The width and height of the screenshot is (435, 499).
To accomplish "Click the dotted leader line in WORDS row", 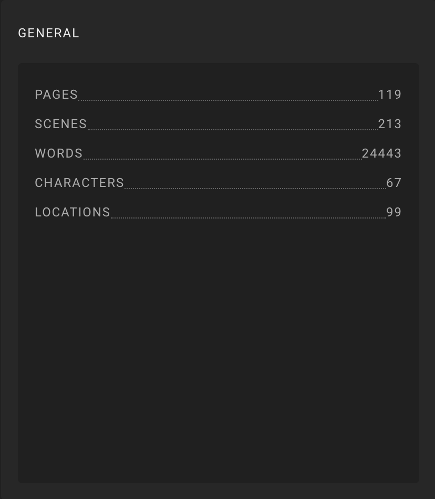I will [x=222, y=159].
